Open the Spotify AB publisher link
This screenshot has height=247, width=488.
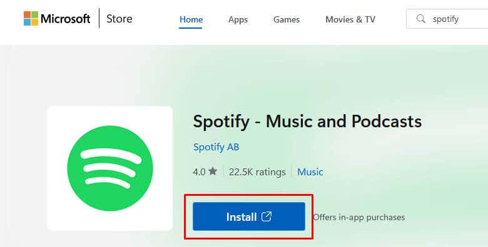coord(216,147)
